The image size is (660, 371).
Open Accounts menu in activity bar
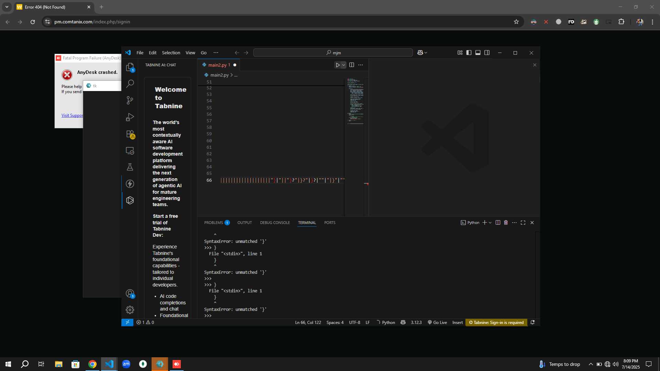[x=130, y=293]
